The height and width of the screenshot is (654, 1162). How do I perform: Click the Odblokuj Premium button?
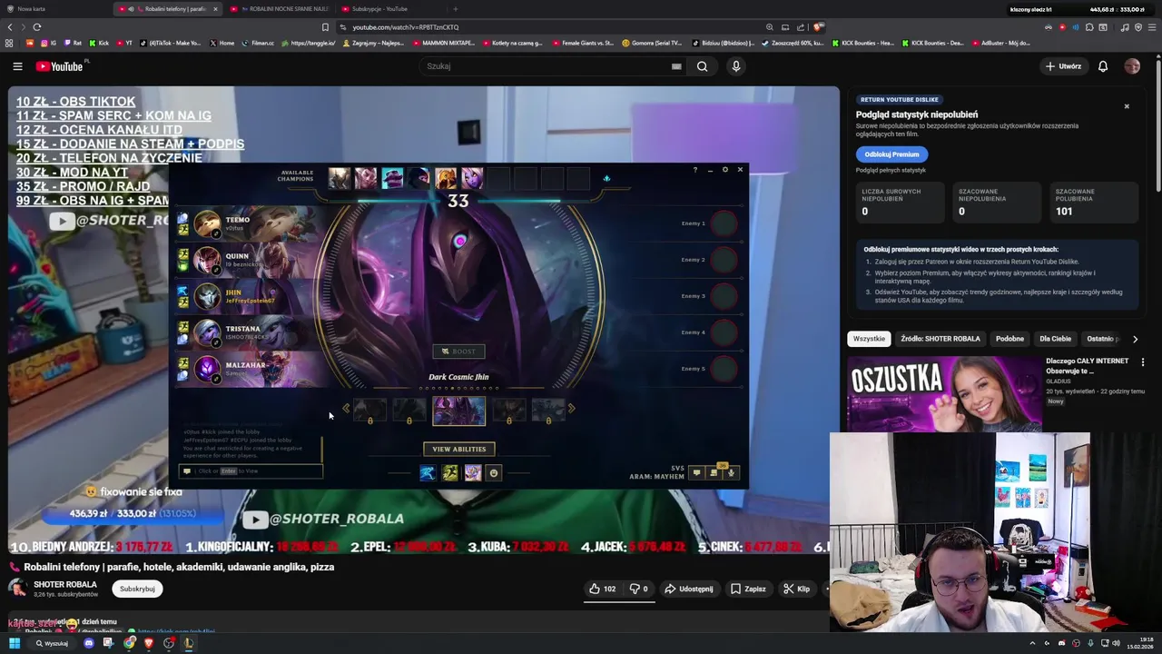(891, 154)
